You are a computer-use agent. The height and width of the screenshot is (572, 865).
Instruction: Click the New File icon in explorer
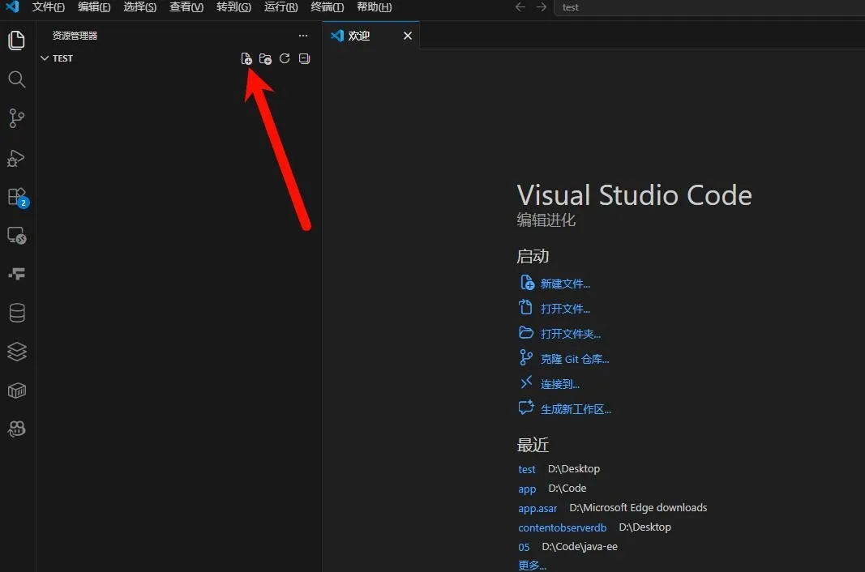click(246, 58)
